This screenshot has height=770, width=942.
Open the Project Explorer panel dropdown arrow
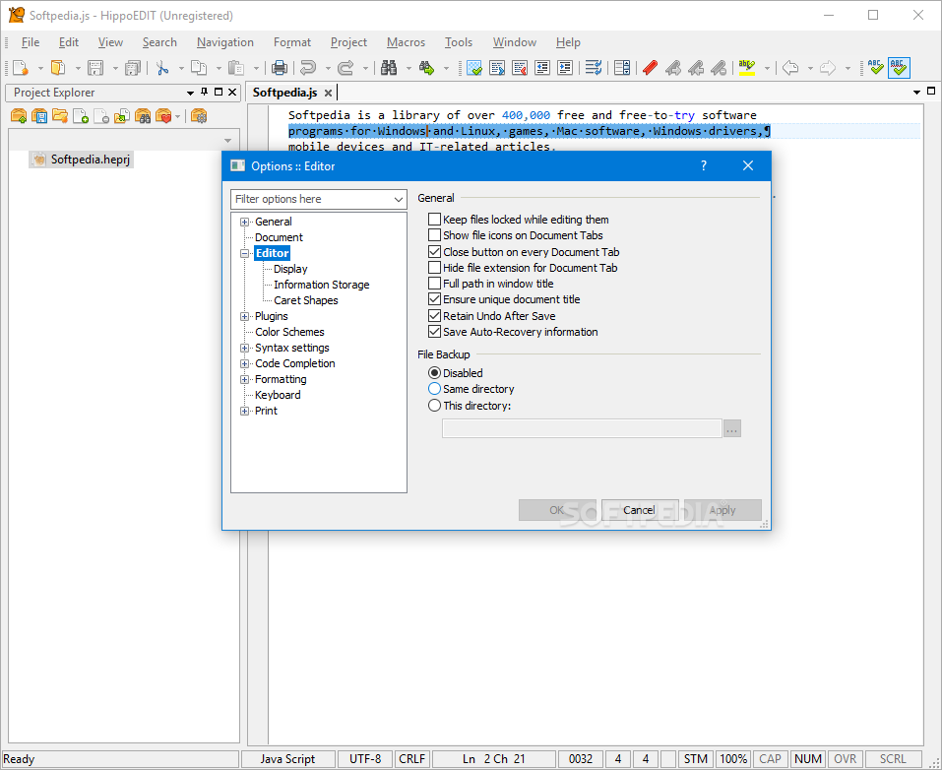190,93
